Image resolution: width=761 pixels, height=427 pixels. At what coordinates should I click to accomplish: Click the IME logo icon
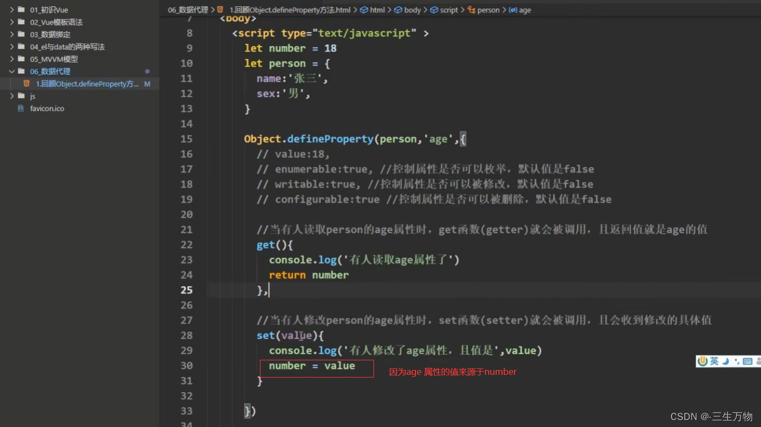coord(702,361)
